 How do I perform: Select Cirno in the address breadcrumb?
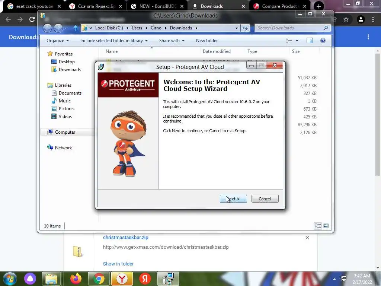(x=156, y=28)
